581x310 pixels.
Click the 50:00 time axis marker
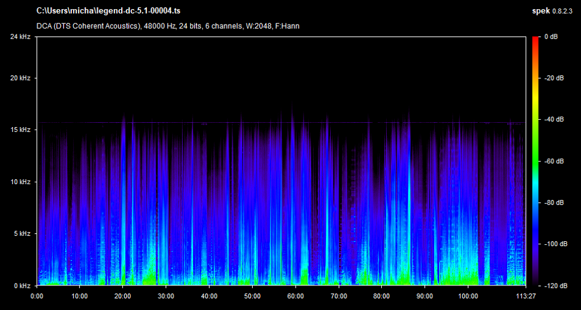(252, 295)
